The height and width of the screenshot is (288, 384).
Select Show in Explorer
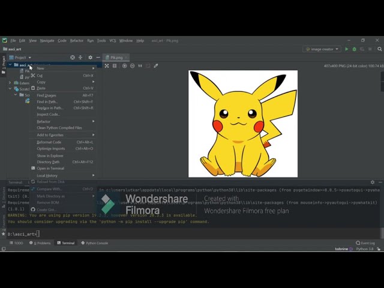62,156
